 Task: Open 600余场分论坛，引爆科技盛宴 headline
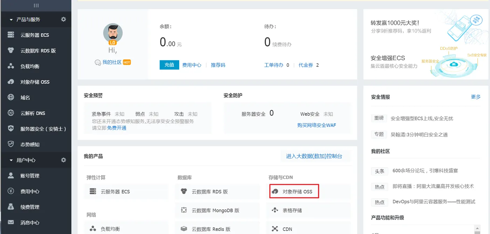coord(425,171)
